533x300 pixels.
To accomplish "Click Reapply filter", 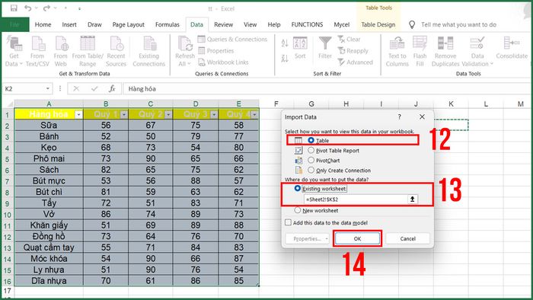I will click(353, 51).
